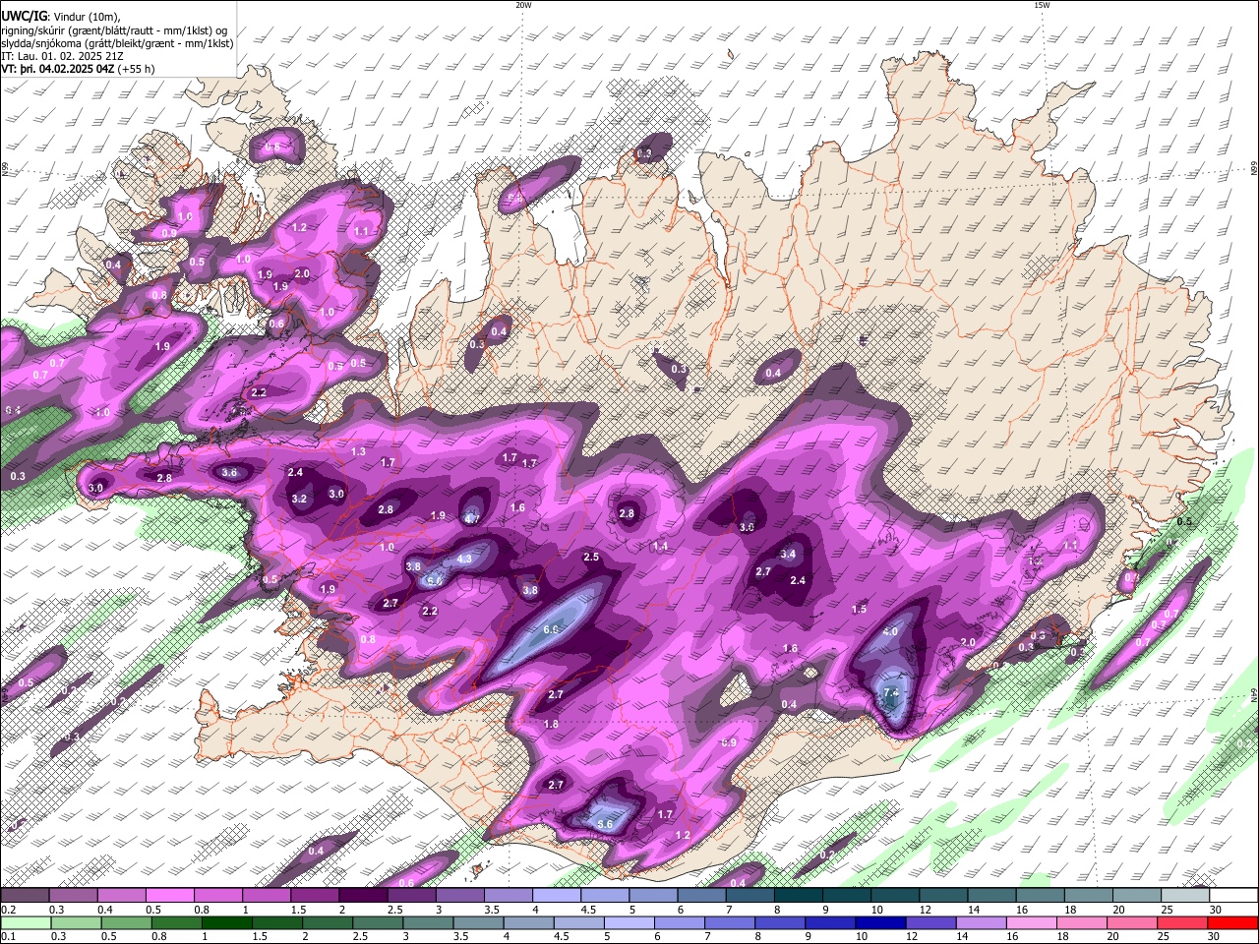1259x944 pixels.
Task: Click the lower legend swatch between 25 and 30
Action: (x=1181, y=922)
